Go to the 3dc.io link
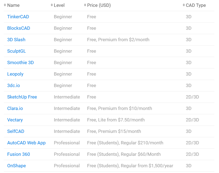 point(13,85)
